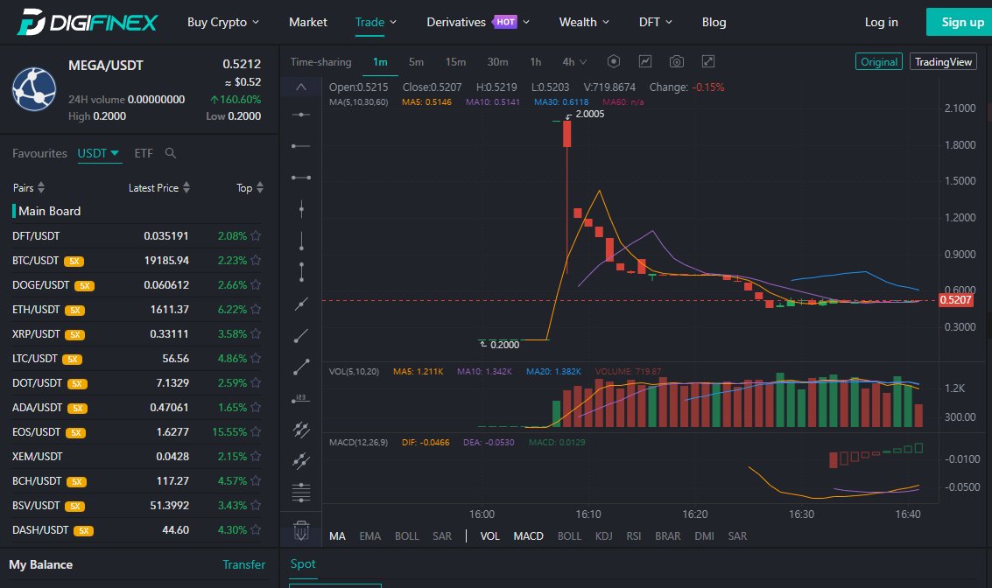Screen dimensions: 992x588
Task: Select the XEM/USDT pair row
Action: pyautogui.click(x=137, y=457)
